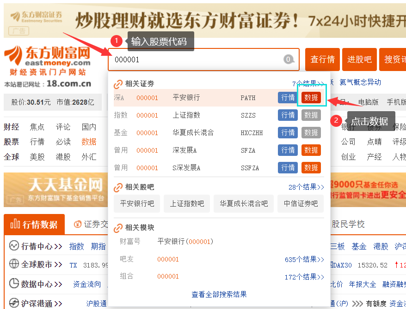The image size is (406, 309).
Task: Click 行情 button for 上证指数
Action: tap(288, 115)
